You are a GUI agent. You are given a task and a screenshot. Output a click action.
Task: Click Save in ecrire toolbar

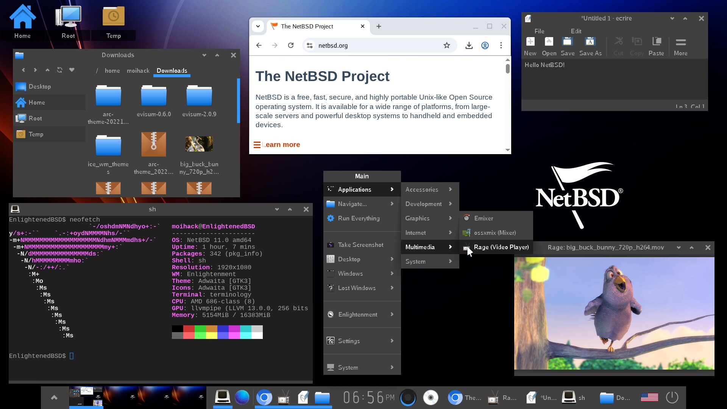tap(568, 47)
